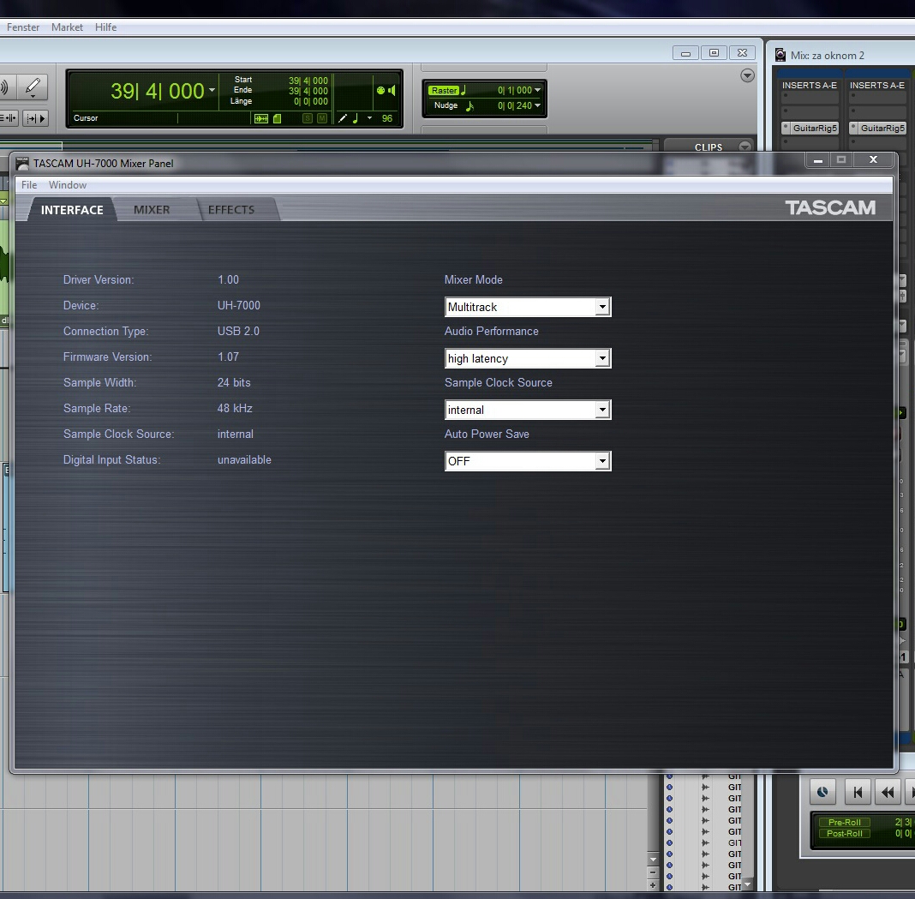Open the main counter format dropdown arrow
This screenshot has height=899, width=915.
point(212,90)
